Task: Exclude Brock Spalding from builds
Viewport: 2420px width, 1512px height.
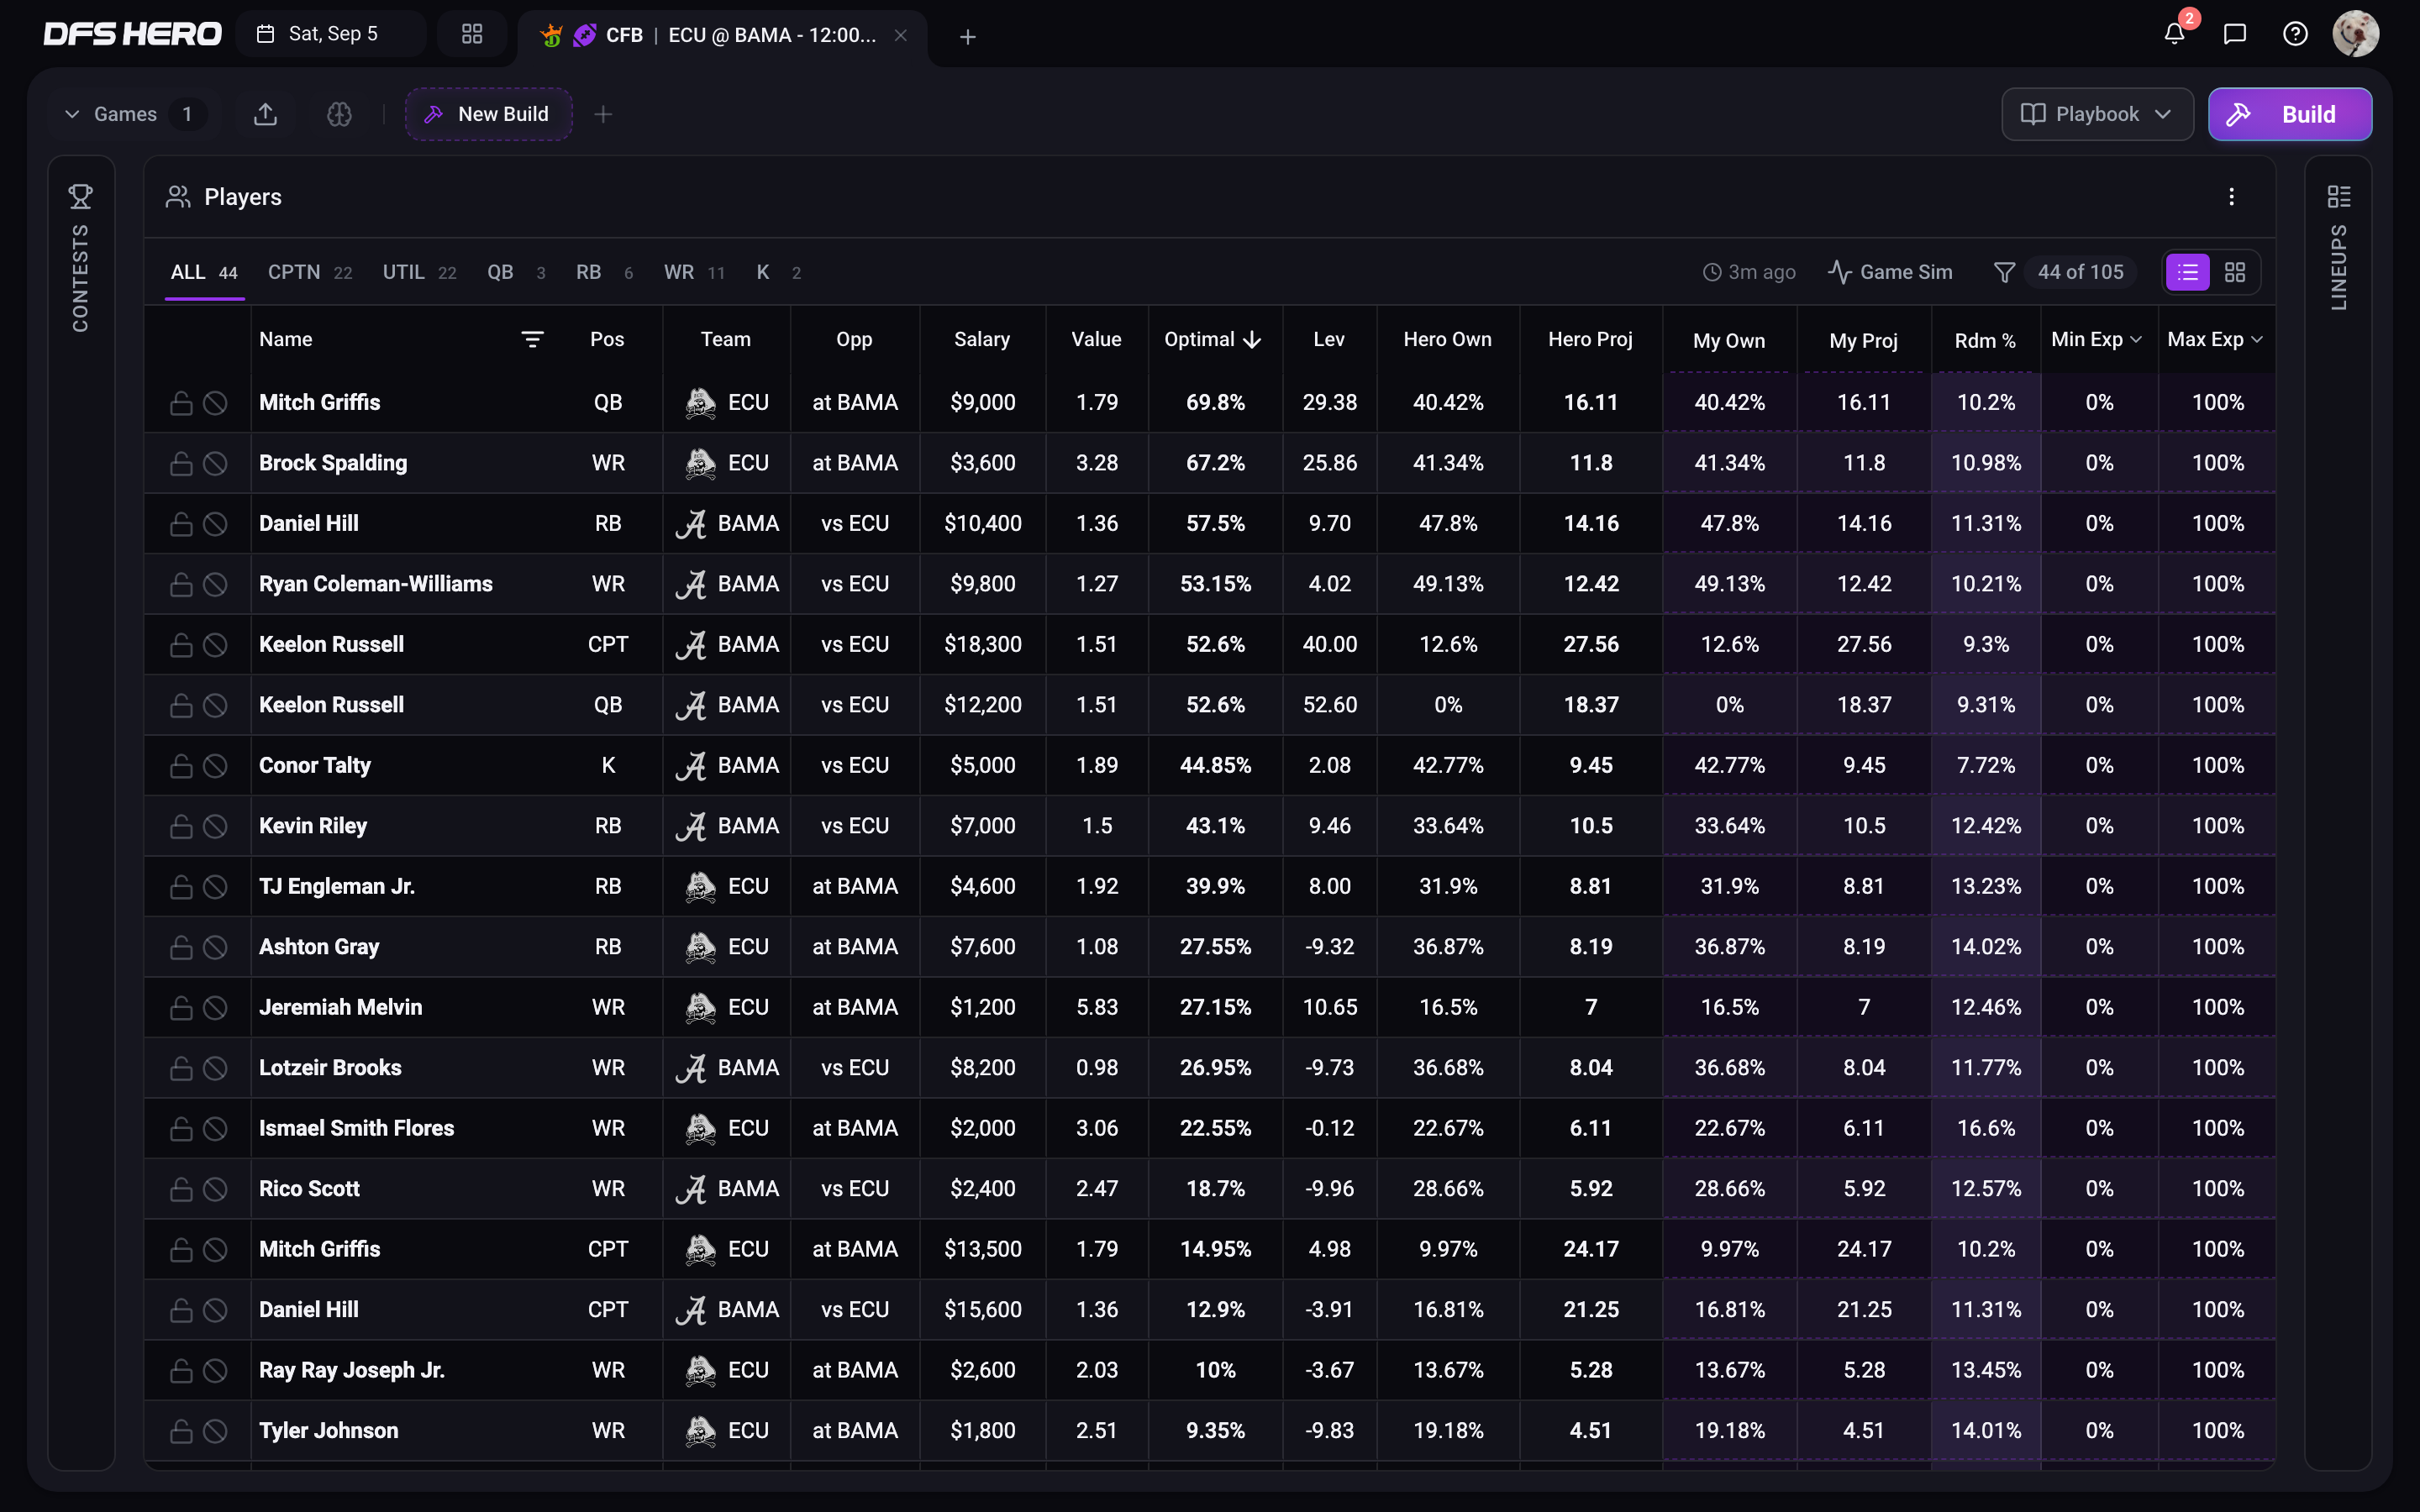Action: pos(215,463)
